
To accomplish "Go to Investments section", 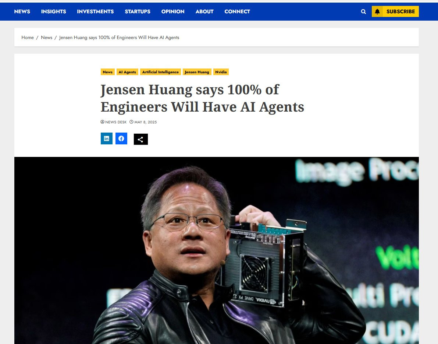I will (95, 11).
